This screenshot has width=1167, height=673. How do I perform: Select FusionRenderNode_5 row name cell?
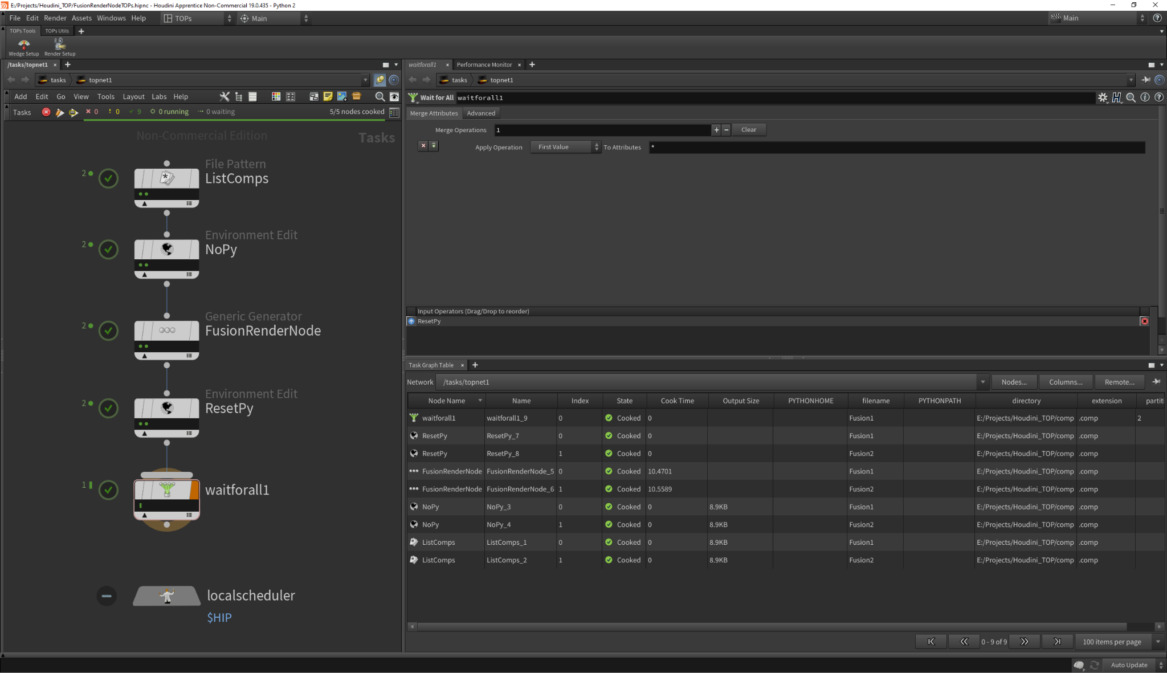pyautogui.click(x=520, y=471)
